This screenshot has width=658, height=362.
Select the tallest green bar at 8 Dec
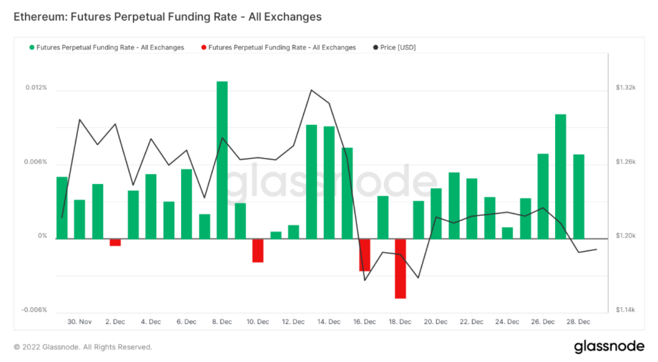point(222,158)
